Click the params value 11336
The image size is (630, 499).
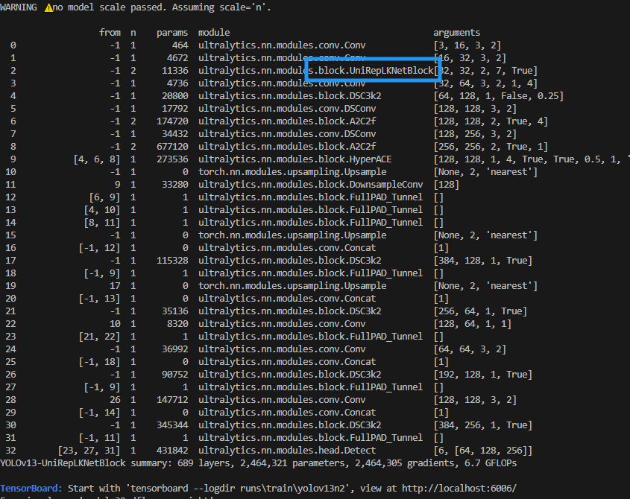click(174, 71)
